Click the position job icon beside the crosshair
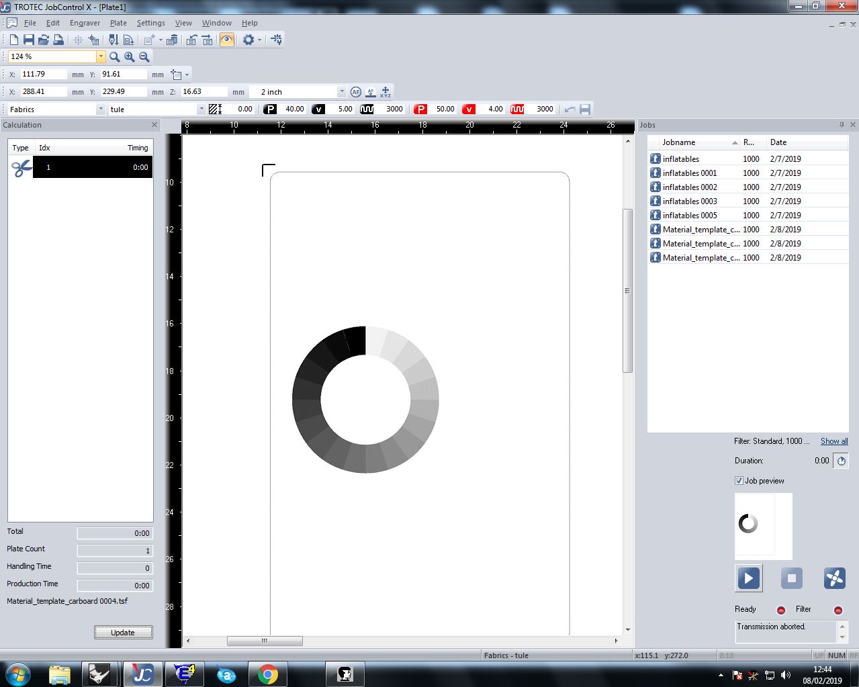 [94, 40]
